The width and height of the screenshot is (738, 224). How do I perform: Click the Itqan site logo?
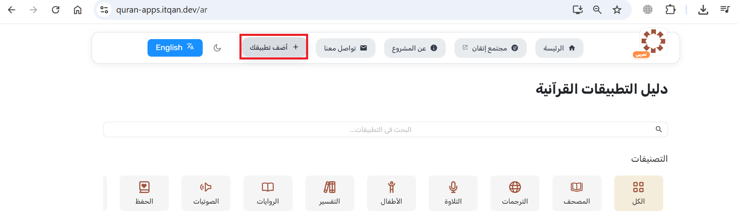653,42
